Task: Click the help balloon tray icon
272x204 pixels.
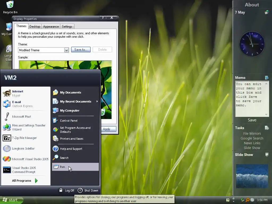Action: coord(228,200)
